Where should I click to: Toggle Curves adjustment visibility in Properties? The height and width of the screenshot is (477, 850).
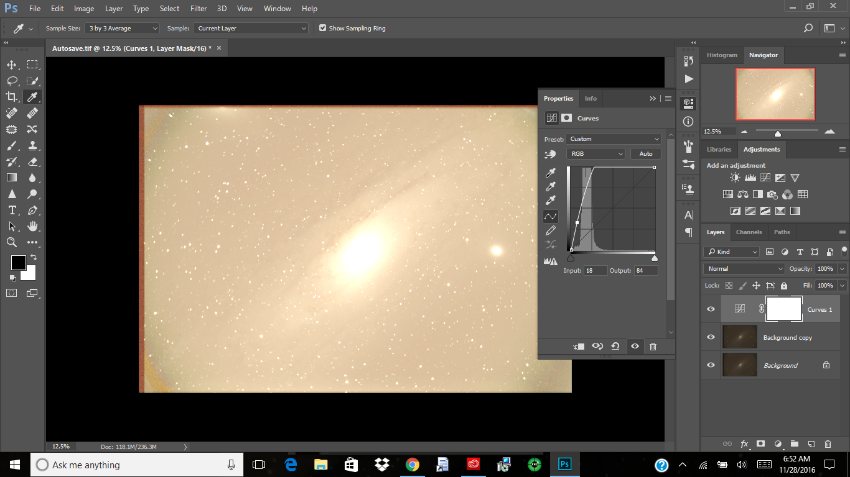tap(635, 347)
